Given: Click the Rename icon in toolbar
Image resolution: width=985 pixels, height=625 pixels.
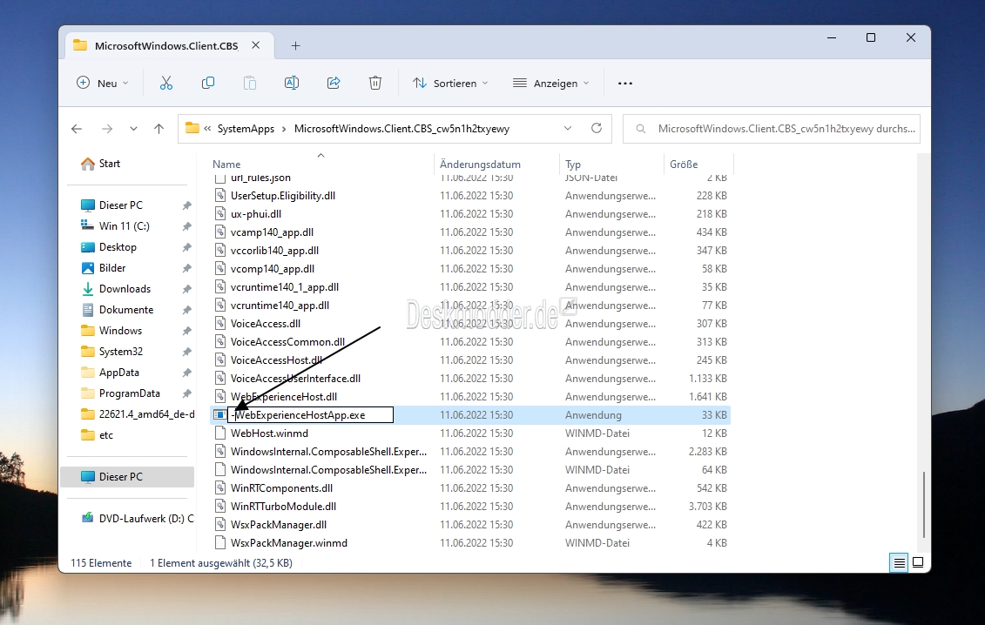Looking at the screenshot, I should click(x=292, y=83).
